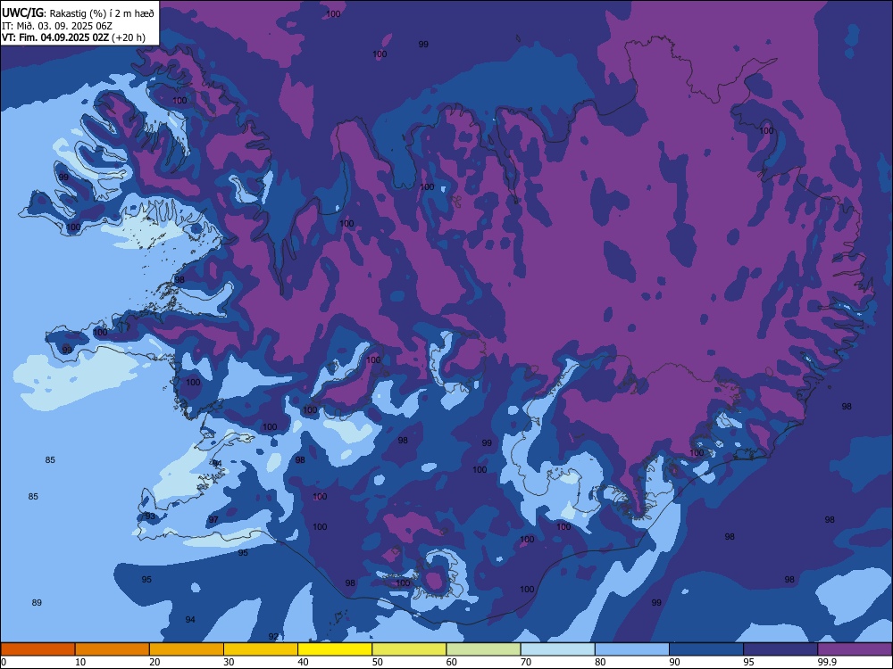Click the title text 'Rakastig (%) í 2 m hæð'
This screenshot has width=893, height=669.
tap(102, 13)
